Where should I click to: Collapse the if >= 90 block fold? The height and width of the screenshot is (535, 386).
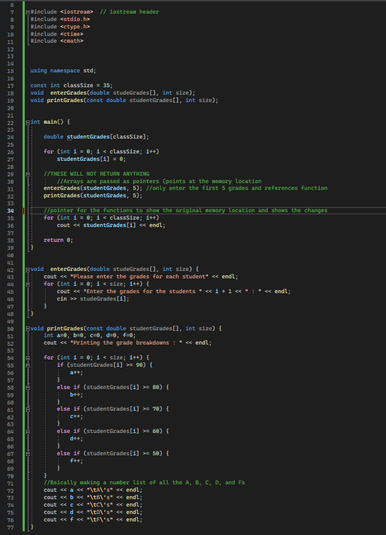click(28, 365)
